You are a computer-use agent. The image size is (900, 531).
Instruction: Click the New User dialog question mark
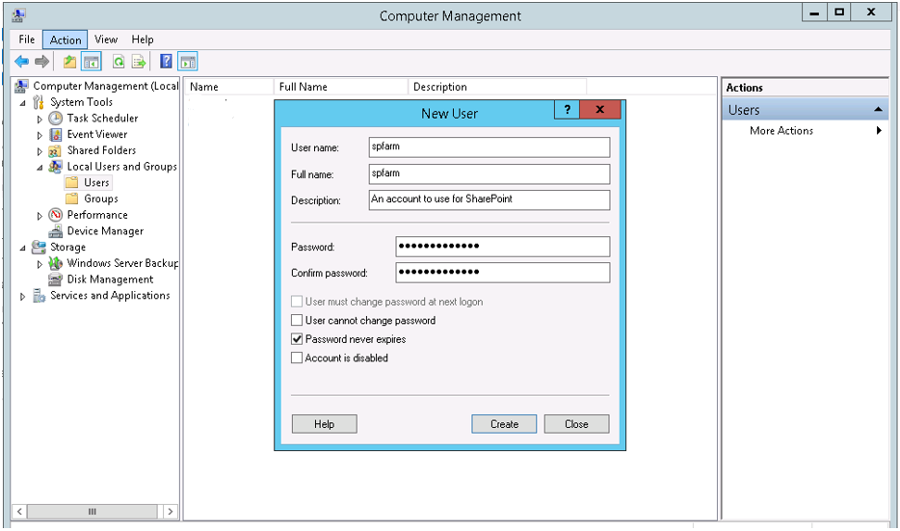568,109
